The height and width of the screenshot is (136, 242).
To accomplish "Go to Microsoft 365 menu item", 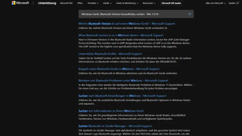I will pos(66,3).
